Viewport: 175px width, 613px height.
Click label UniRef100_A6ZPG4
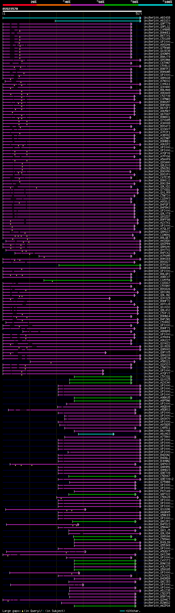(157, 606)
